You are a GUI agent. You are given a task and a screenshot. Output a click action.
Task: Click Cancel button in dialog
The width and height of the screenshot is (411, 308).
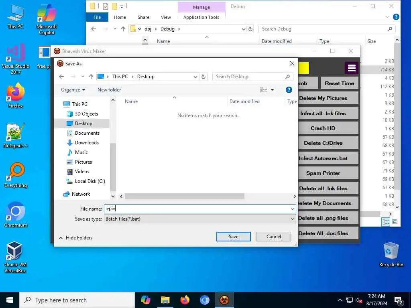[x=273, y=237]
